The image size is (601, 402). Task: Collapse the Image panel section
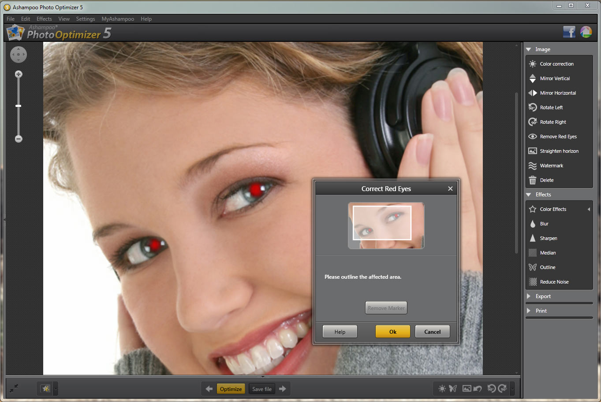529,49
